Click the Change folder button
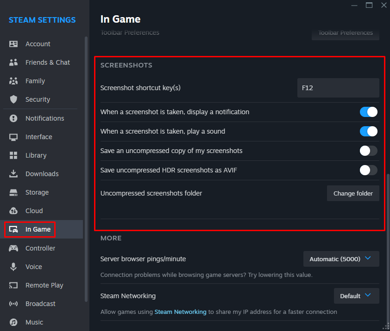The height and width of the screenshot is (331, 390). [x=353, y=193]
